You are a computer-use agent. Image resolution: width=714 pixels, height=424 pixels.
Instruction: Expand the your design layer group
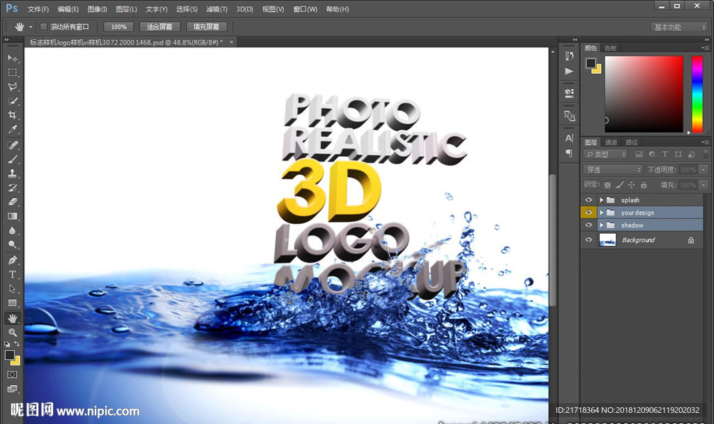601,212
